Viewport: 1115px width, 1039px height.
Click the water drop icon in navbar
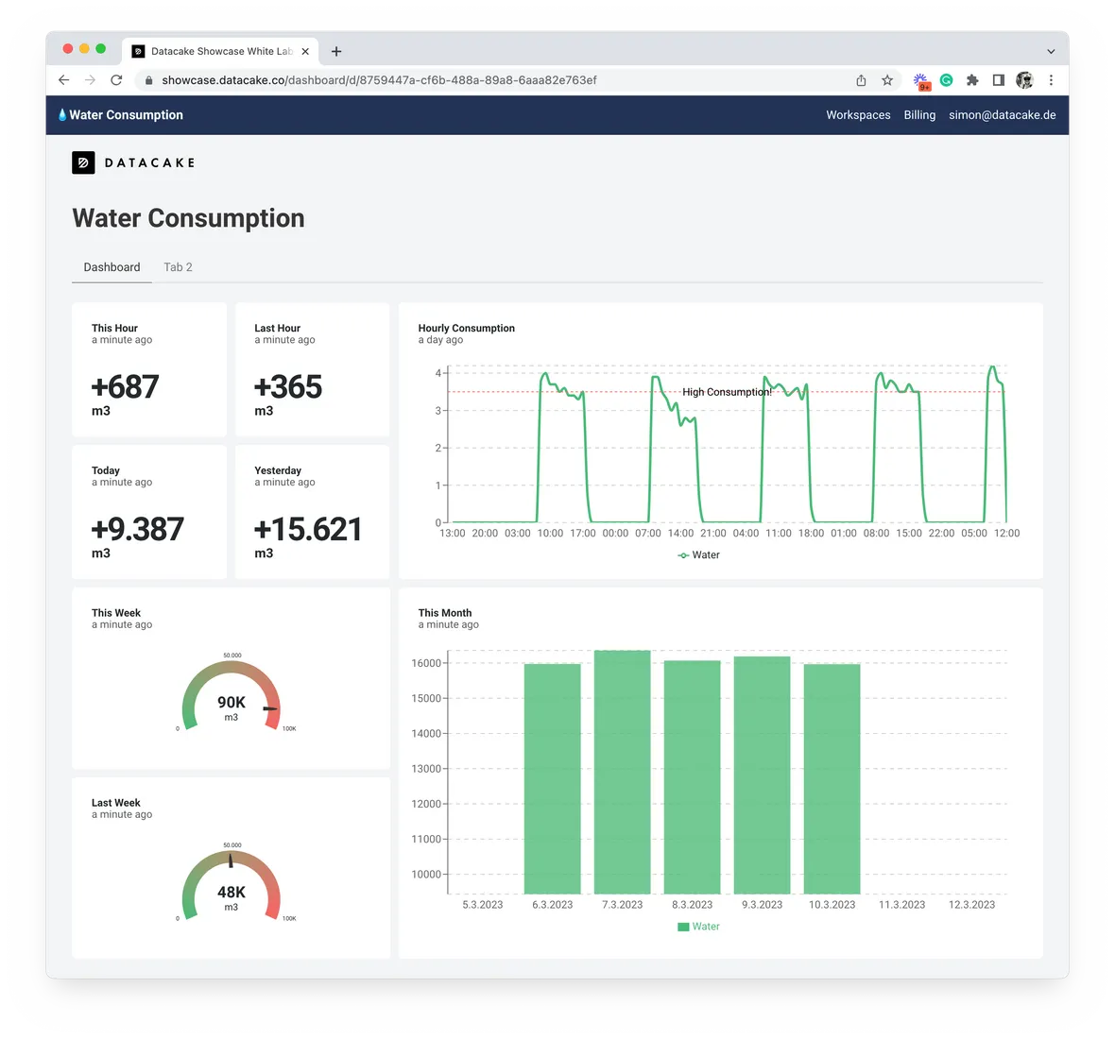[x=61, y=114]
